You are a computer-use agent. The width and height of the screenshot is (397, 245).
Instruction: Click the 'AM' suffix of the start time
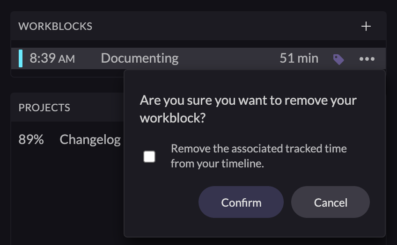click(66, 59)
